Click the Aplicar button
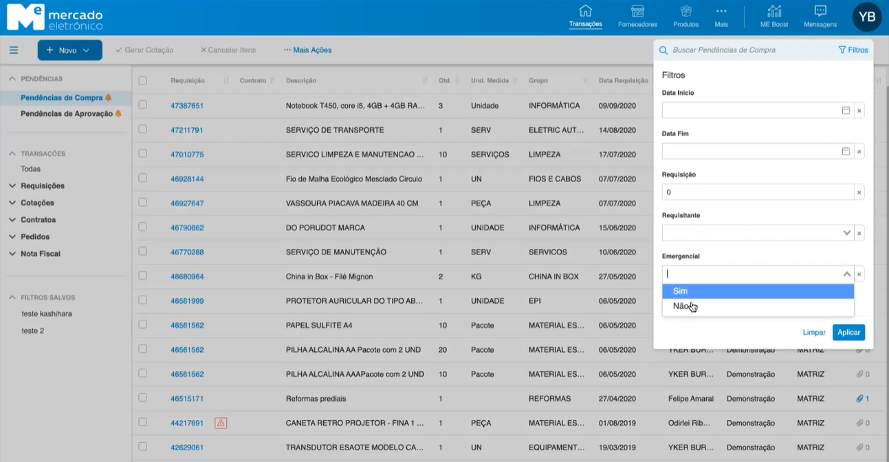 [848, 332]
